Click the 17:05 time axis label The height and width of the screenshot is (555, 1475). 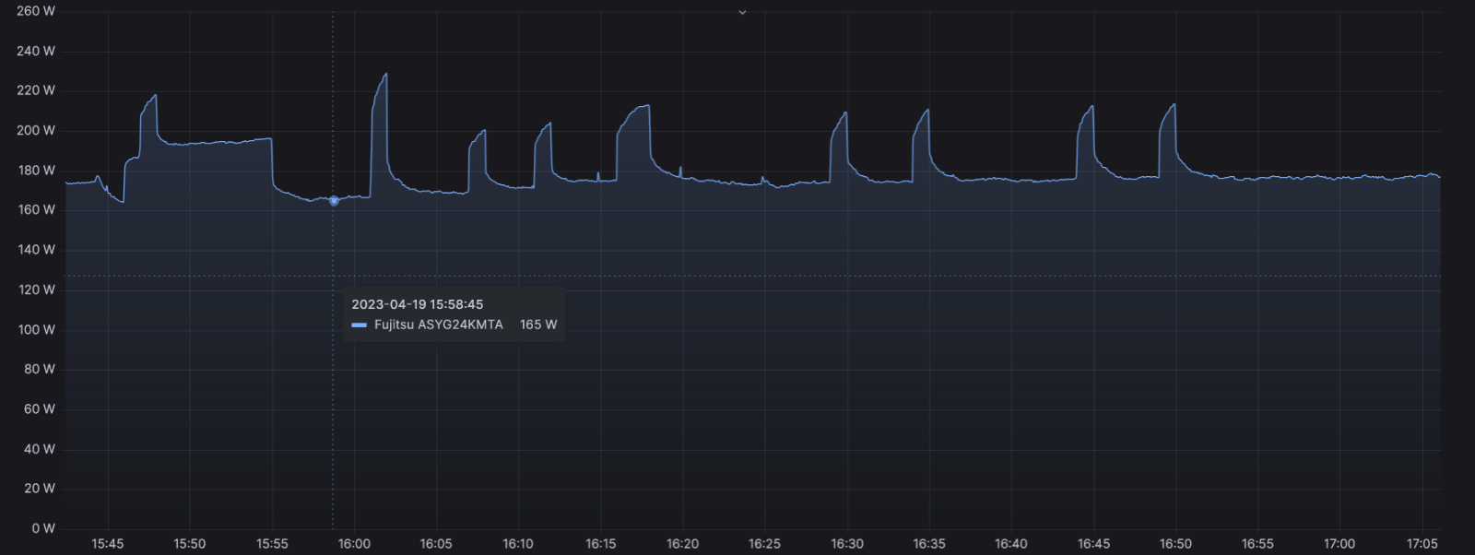pyautogui.click(x=1422, y=544)
